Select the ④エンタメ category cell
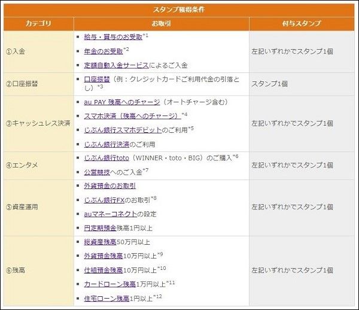Screen dimensions: 359x310 coord(39,165)
